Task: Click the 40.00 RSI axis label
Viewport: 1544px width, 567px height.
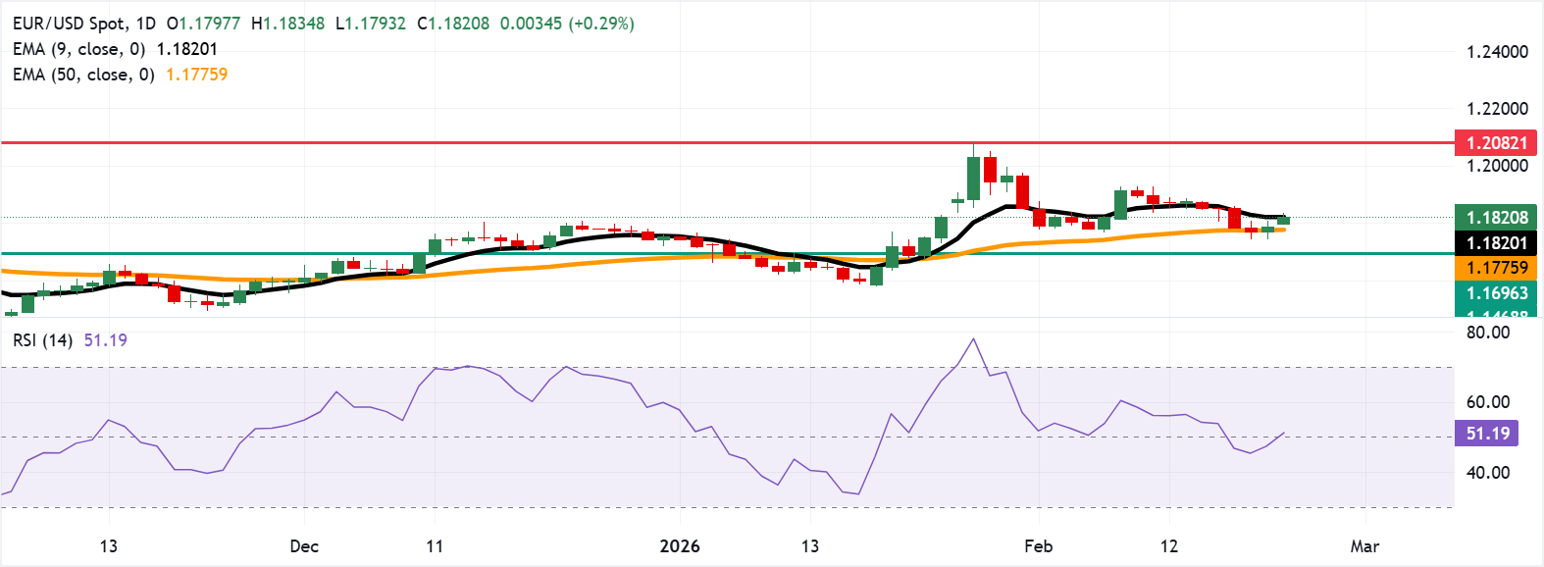Action: pos(1488,473)
